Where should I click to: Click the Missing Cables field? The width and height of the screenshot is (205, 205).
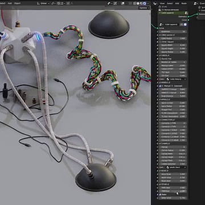click(x=173, y=65)
